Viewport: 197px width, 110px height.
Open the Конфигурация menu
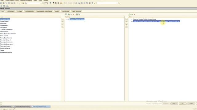point(10,1)
